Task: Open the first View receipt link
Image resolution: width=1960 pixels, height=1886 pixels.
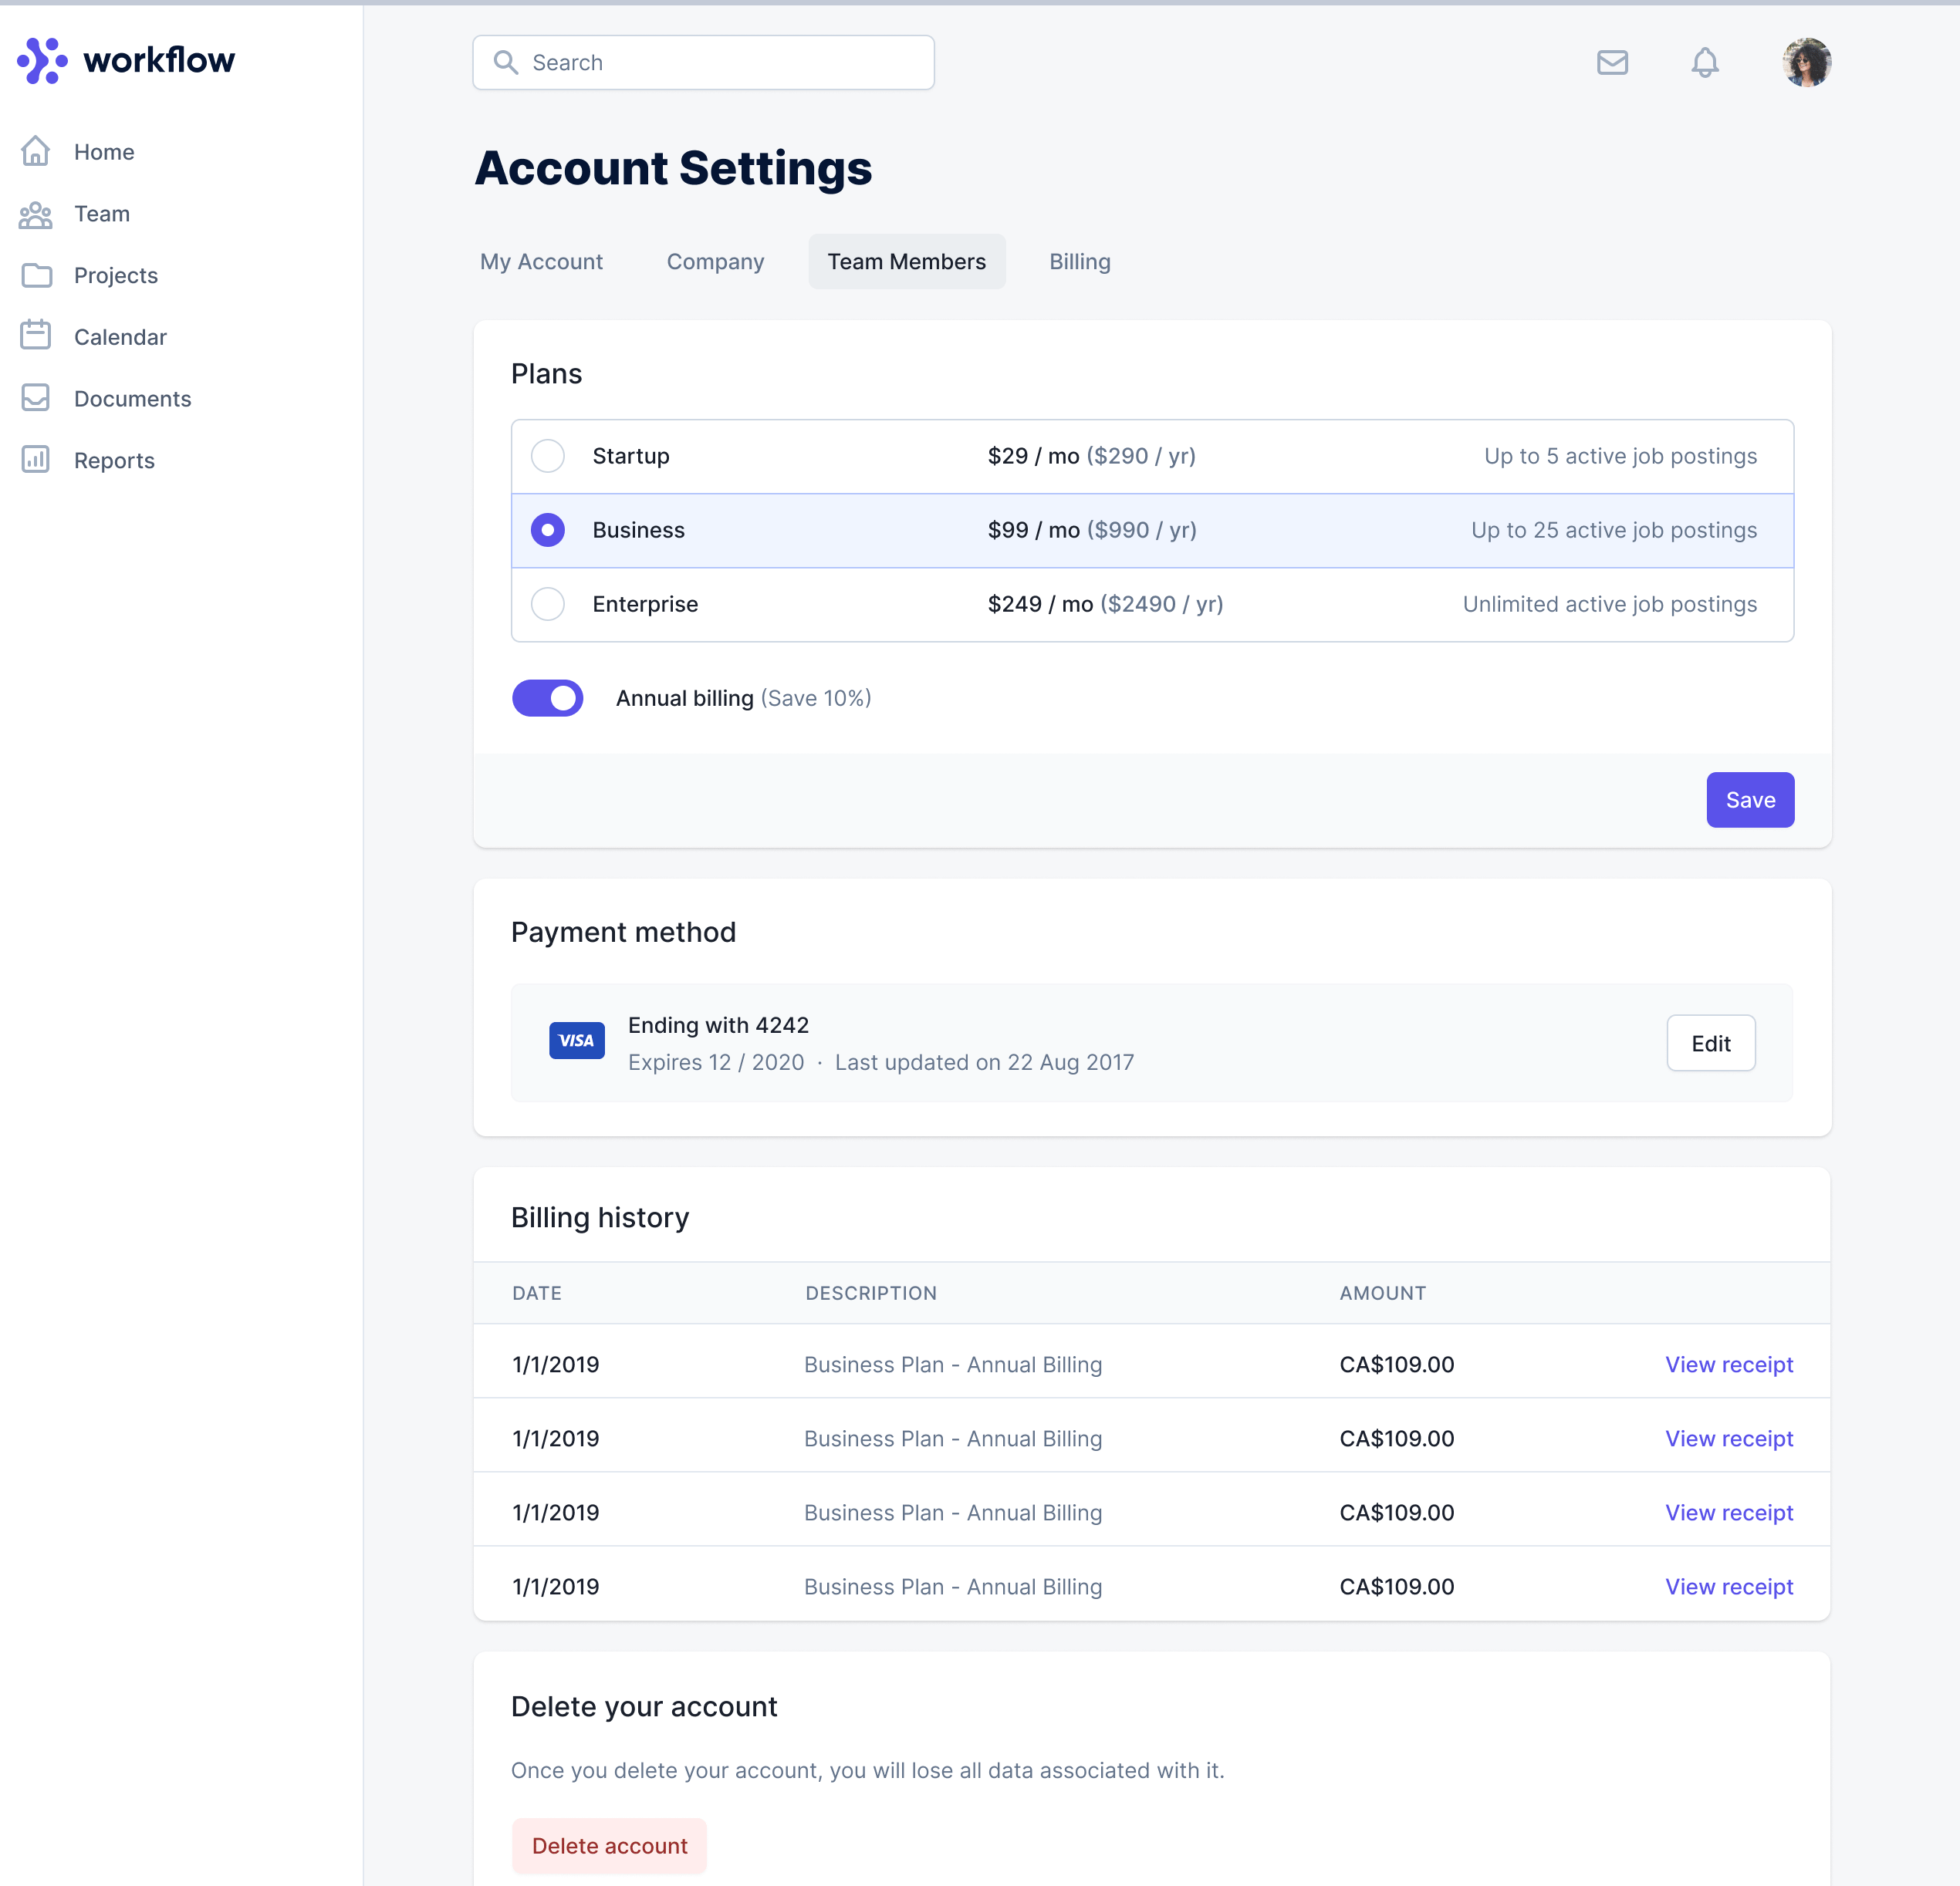Action: point(1728,1365)
